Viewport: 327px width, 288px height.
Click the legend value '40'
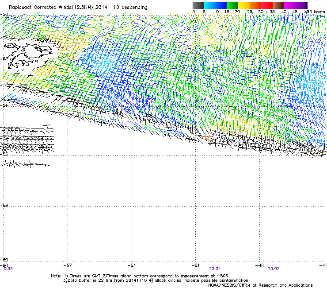[284, 12]
